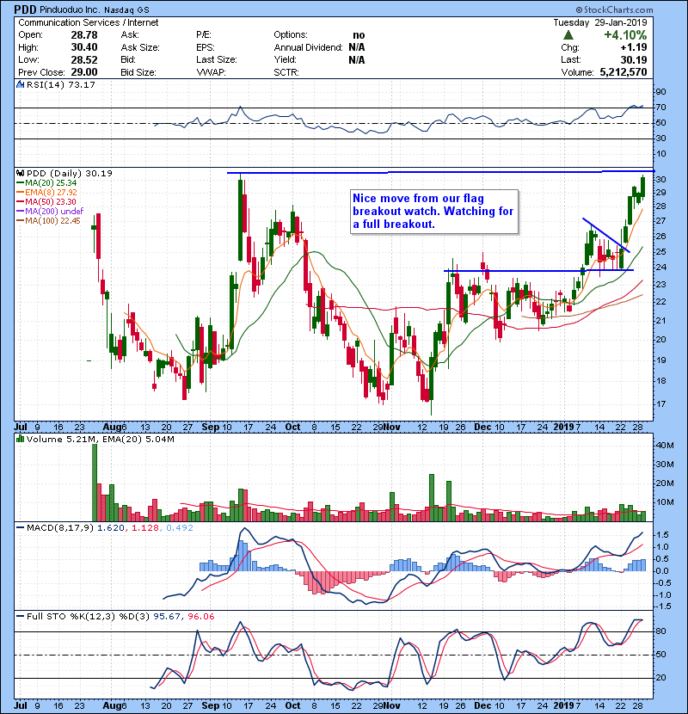This screenshot has height=714, width=688.
Task: Click the candlestick icon next to PDD (Daily)
Action: (20, 174)
